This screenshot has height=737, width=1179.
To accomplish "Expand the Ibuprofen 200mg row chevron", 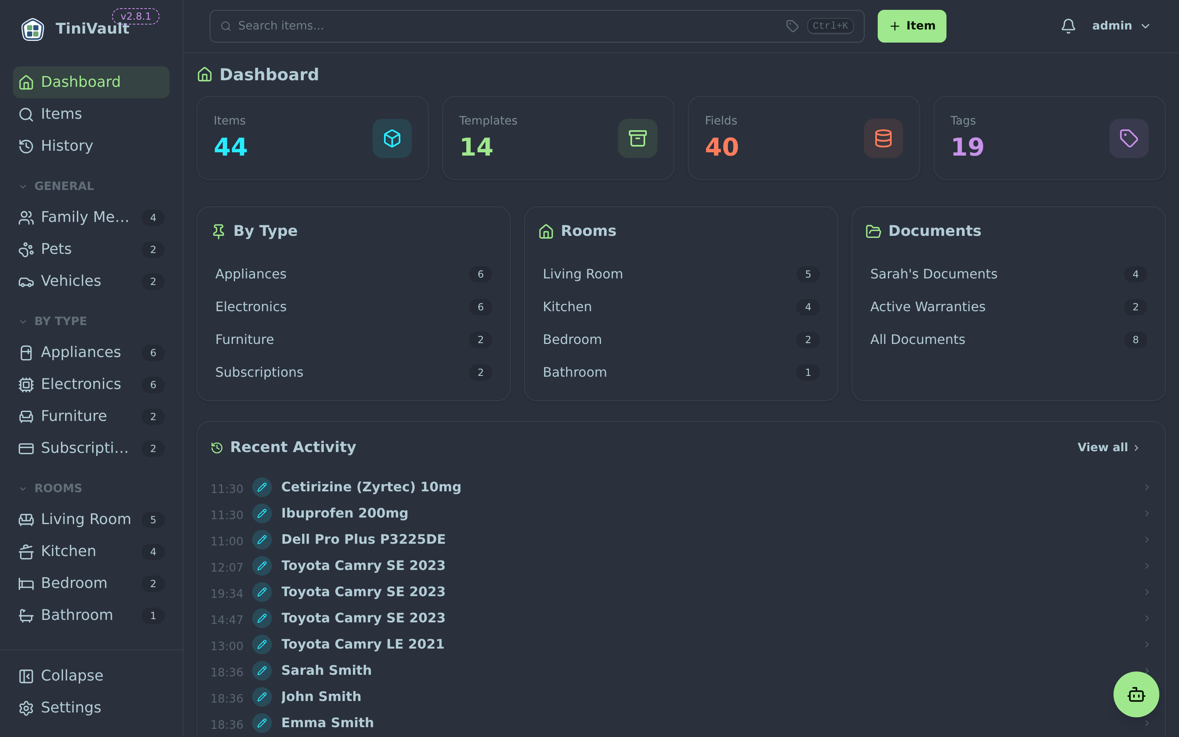I will pyautogui.click(x=1147, y=513).
